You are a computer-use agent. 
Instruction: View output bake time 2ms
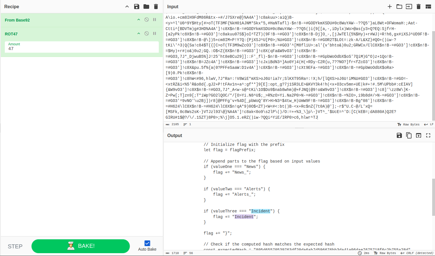(x=364, y=253)
